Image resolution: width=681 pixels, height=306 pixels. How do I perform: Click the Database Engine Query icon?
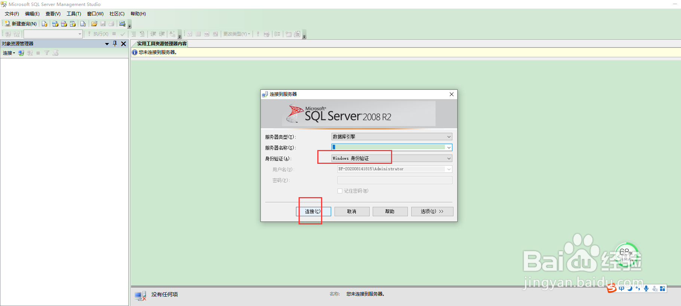click(45, 24)
